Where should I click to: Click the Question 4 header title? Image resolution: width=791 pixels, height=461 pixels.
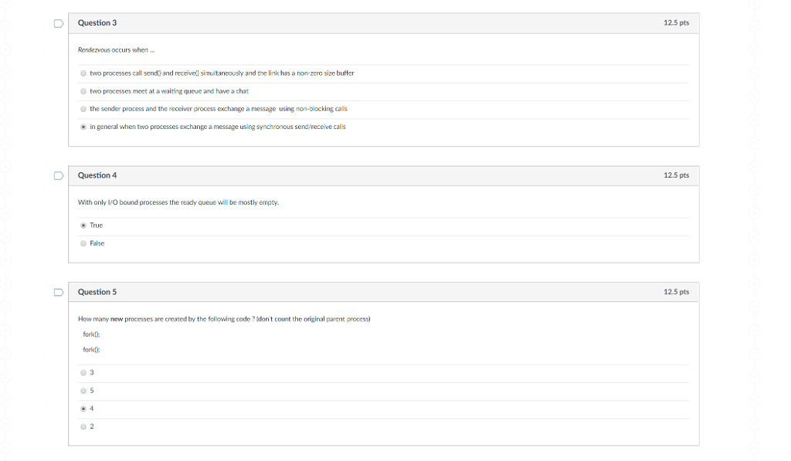click(97, 176)
